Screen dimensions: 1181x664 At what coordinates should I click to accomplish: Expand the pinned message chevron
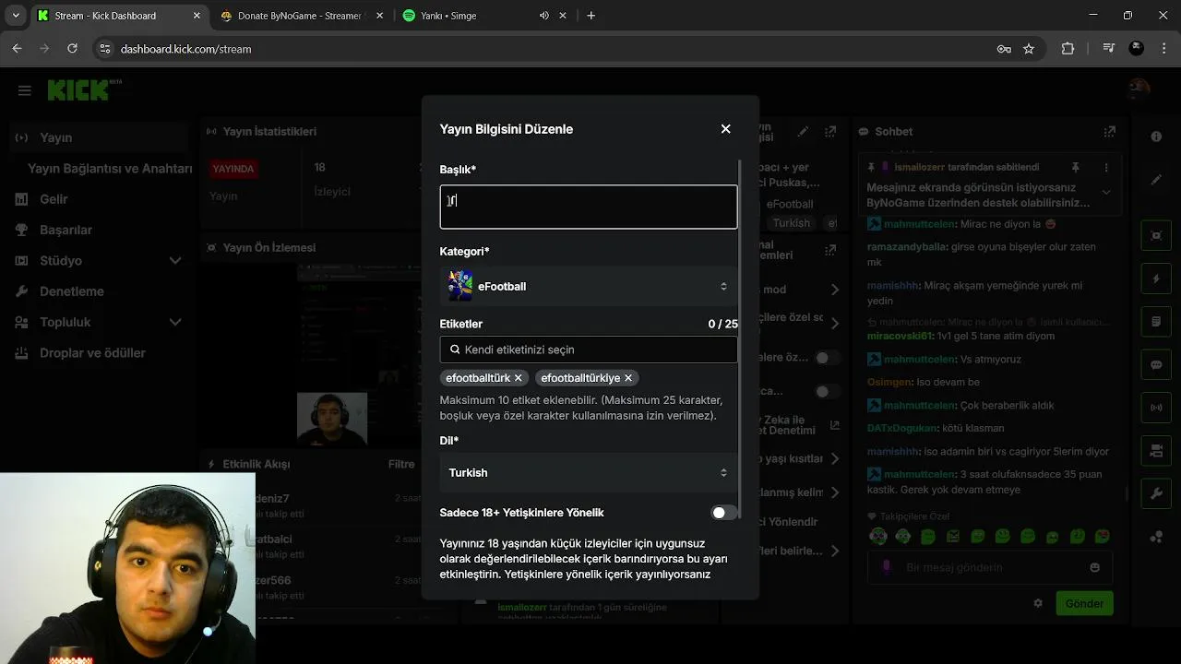click(x=1106, y=192)
